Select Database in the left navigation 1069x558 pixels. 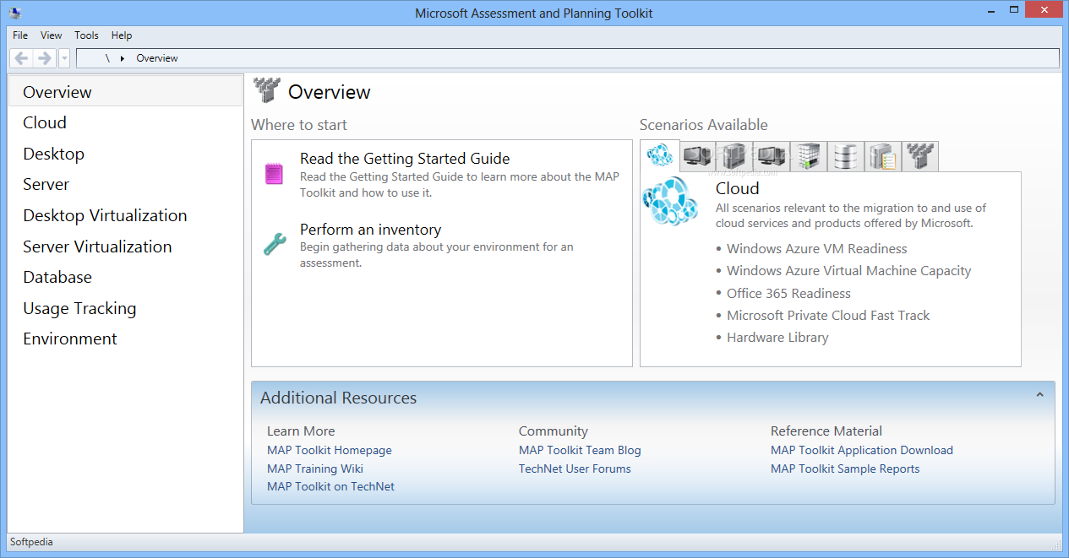(125, 277)
